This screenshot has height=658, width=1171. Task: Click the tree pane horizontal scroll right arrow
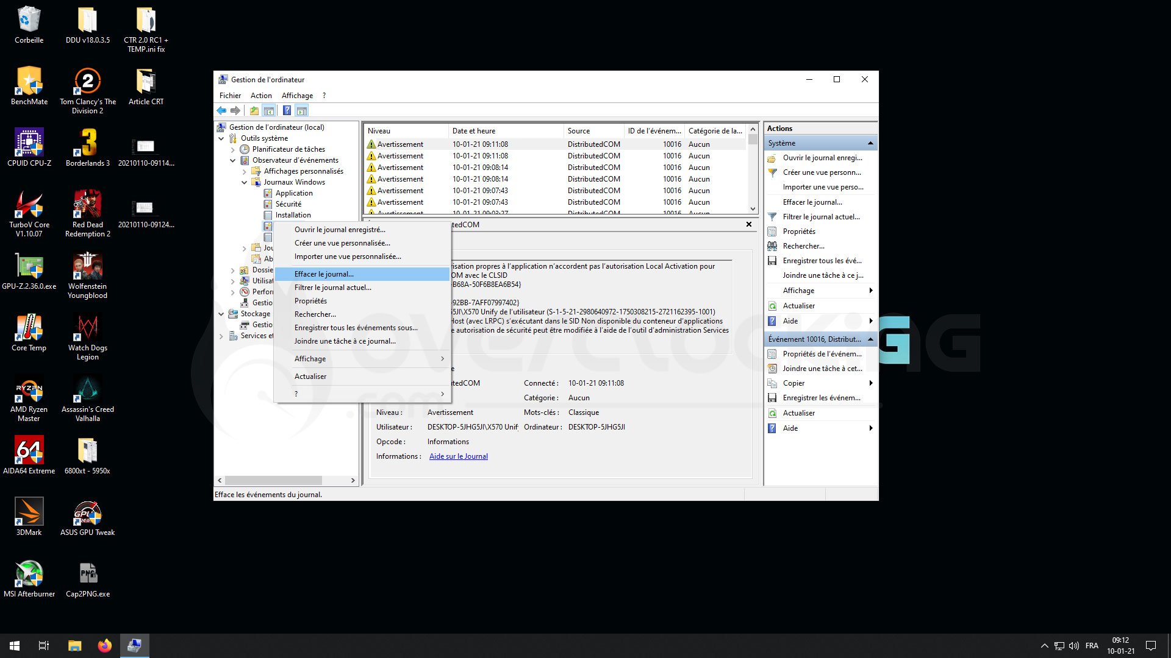[353, 480]
